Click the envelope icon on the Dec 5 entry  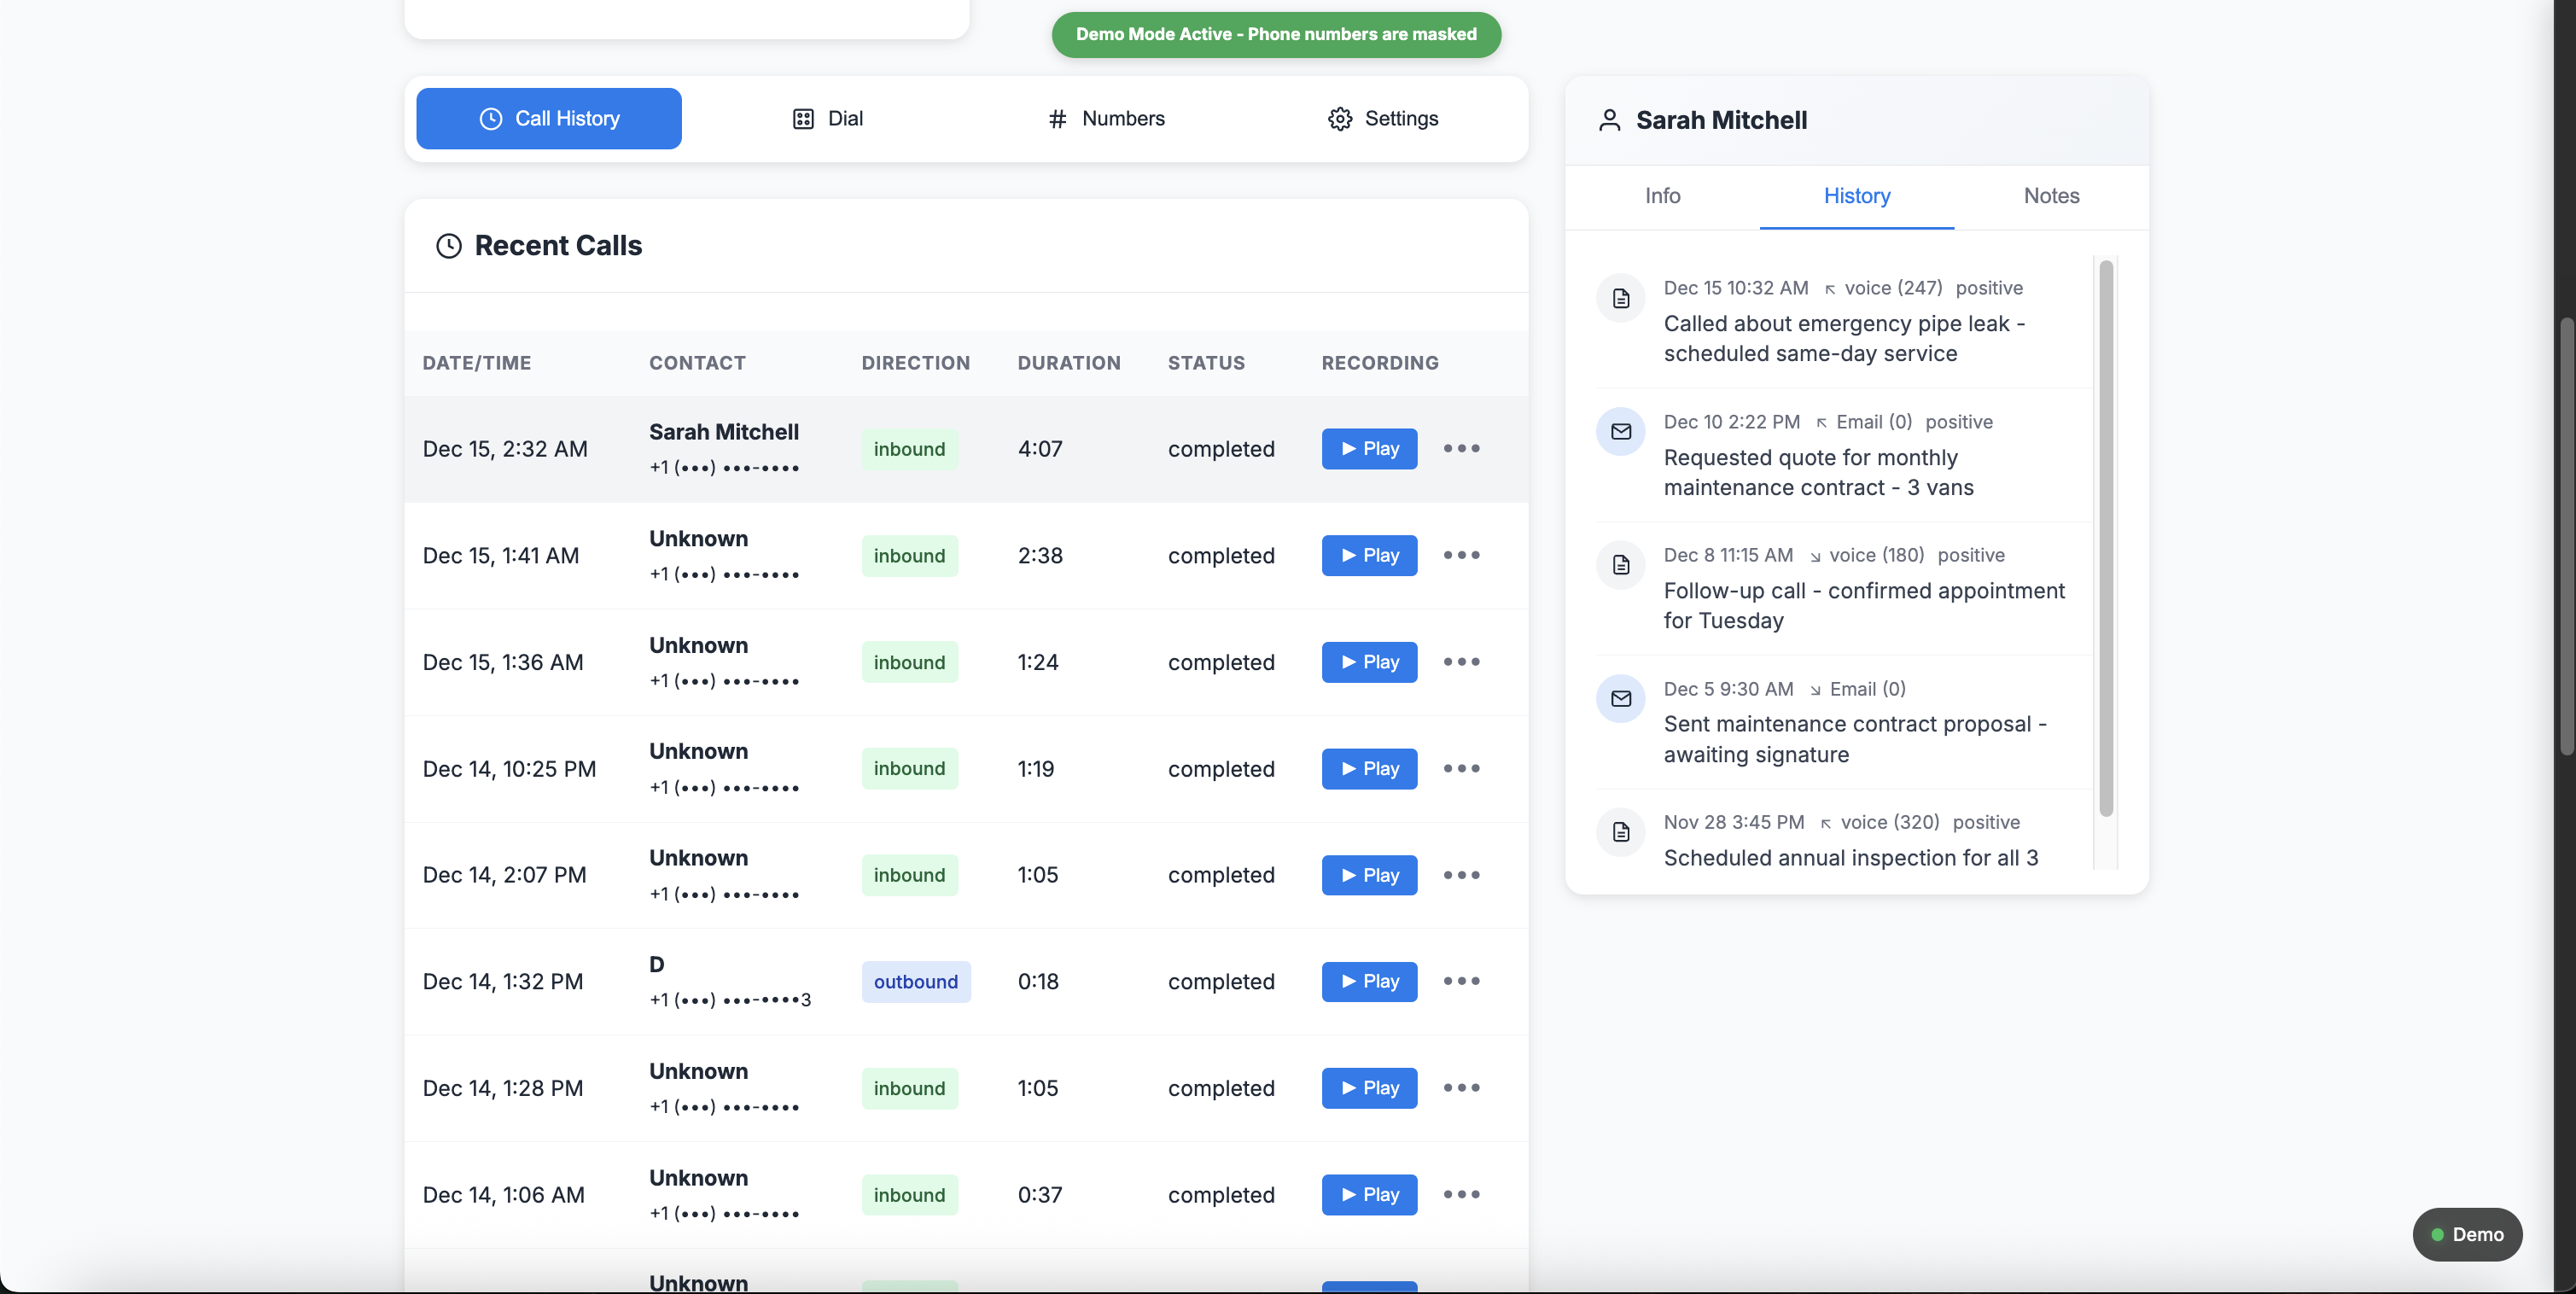[x=1621, y=699]
